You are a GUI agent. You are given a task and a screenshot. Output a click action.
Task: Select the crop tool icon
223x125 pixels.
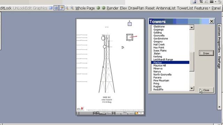201,1
